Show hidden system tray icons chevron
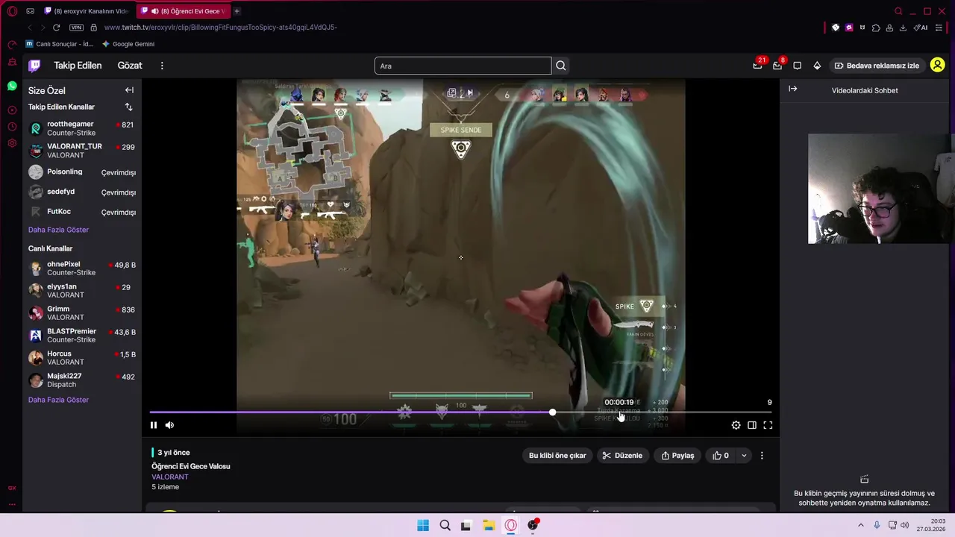The image size is (955, 537). 860,525
